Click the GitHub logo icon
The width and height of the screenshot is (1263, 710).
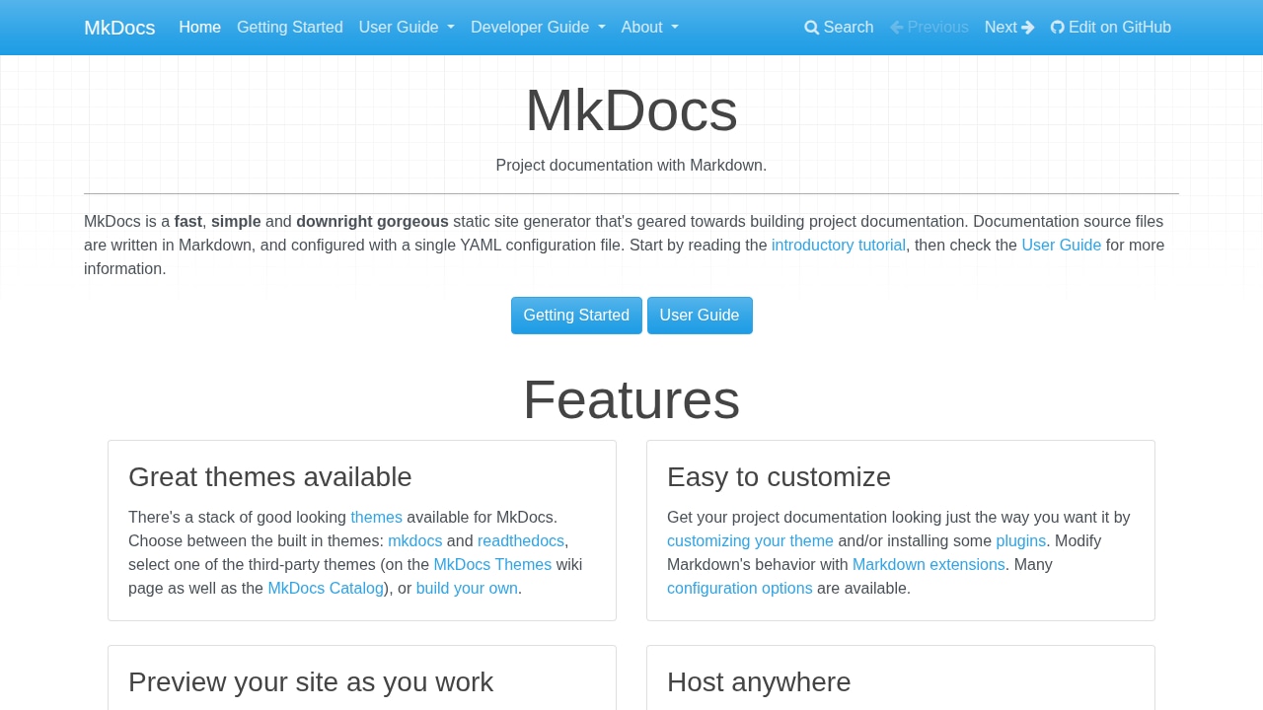[x=1058, y=28]
